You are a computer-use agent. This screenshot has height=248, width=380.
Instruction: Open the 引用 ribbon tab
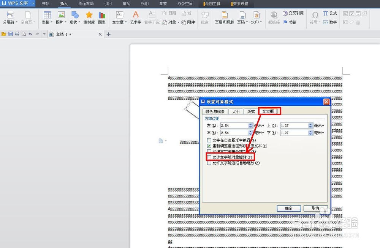click(108, 4)
